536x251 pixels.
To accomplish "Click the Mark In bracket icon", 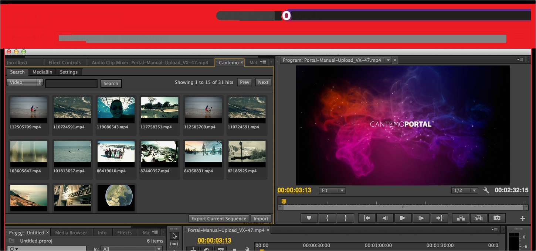I will point(327,218).
